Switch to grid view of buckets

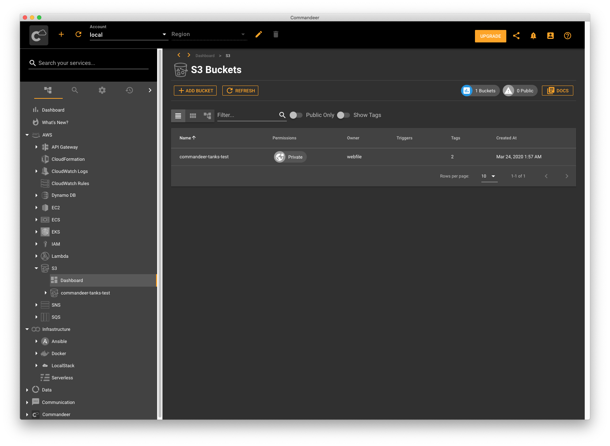193,116
